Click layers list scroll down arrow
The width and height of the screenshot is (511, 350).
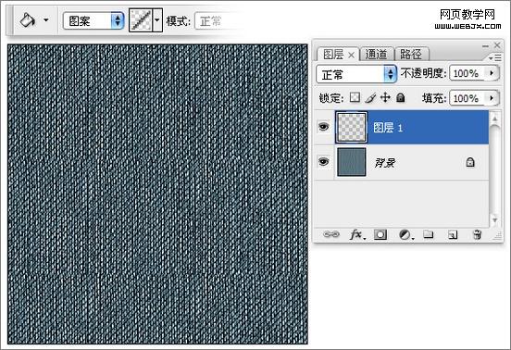494,220
